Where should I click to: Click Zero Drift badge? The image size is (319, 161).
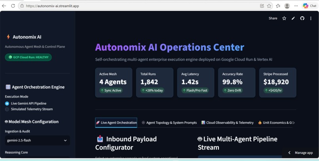(x=233, y=91)
